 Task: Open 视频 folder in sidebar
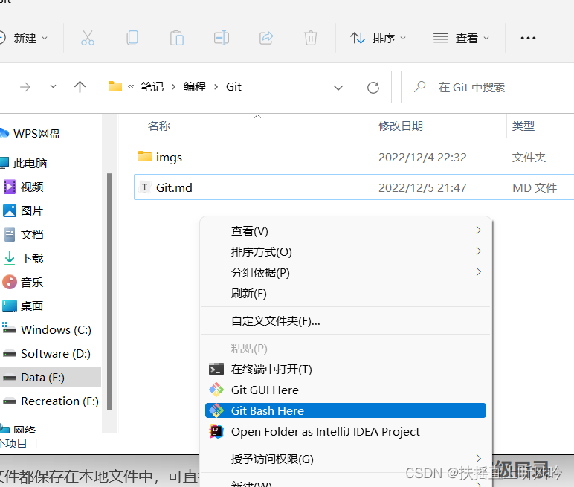tap(32, 187)
